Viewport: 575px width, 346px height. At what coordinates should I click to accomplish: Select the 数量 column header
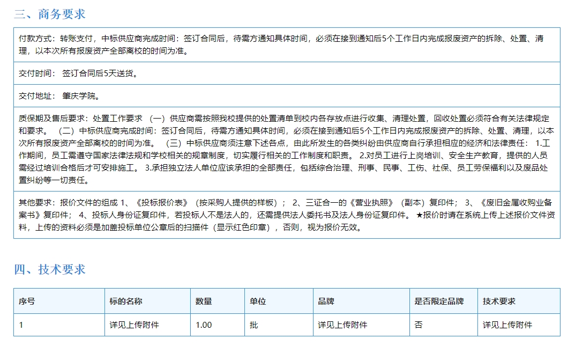coord(204,301)
